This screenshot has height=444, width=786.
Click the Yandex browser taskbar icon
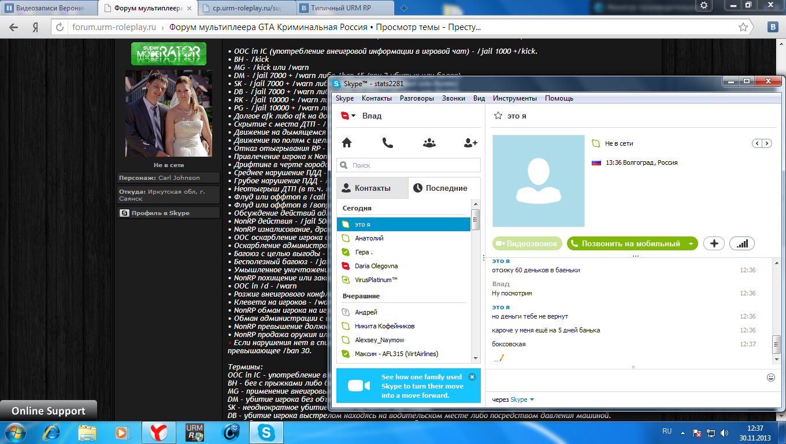point(158,432)
